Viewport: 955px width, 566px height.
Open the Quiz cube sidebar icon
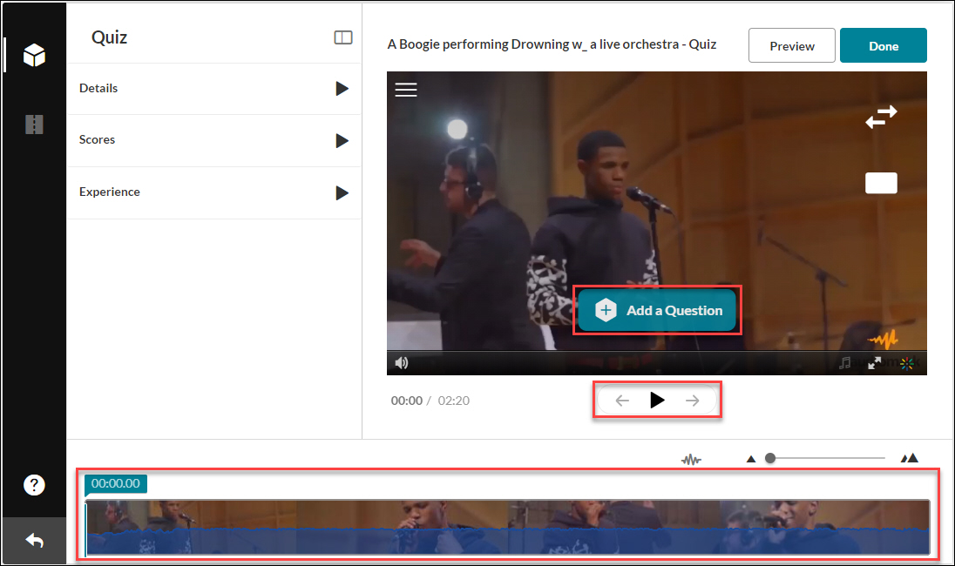coord(34,56)
